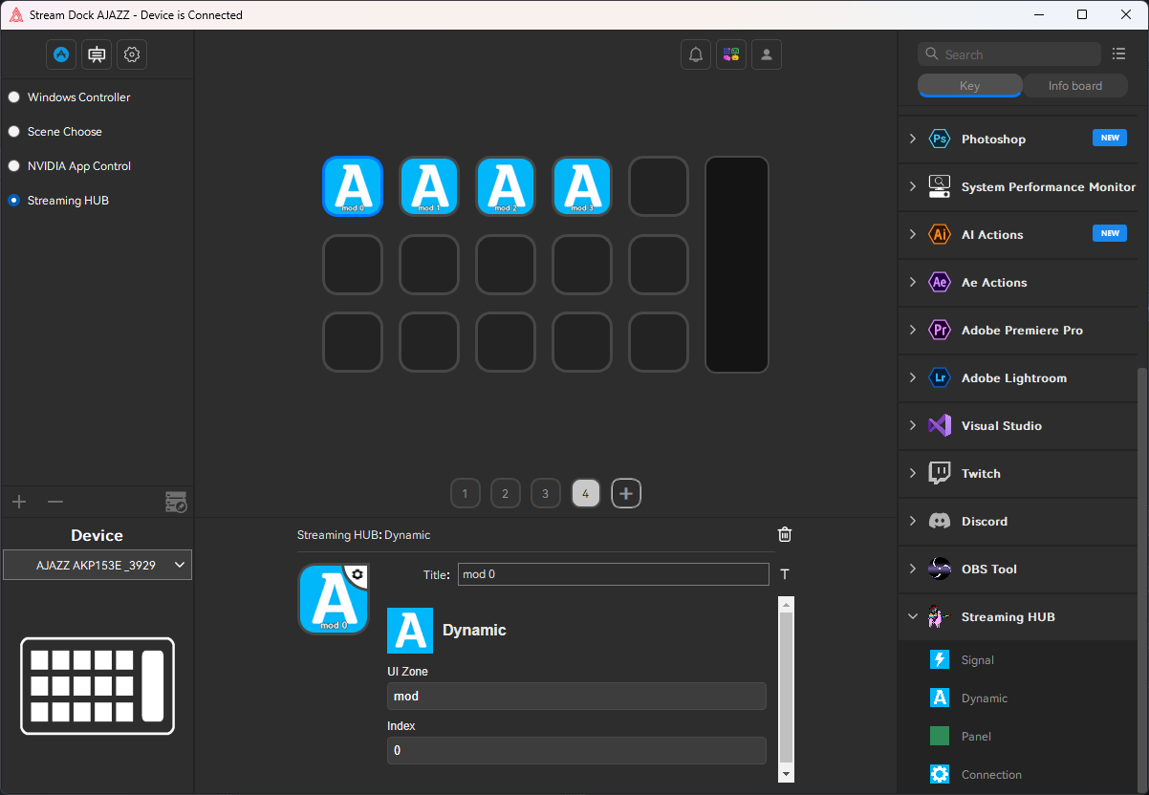This screenshot has height=795, width=1149.
Task: Select the empty key right of mod 3
Action: click(x=659, y=186)
